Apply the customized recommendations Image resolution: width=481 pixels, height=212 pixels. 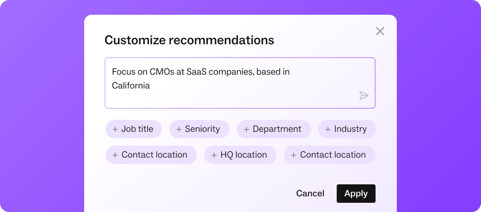point(356,194)
